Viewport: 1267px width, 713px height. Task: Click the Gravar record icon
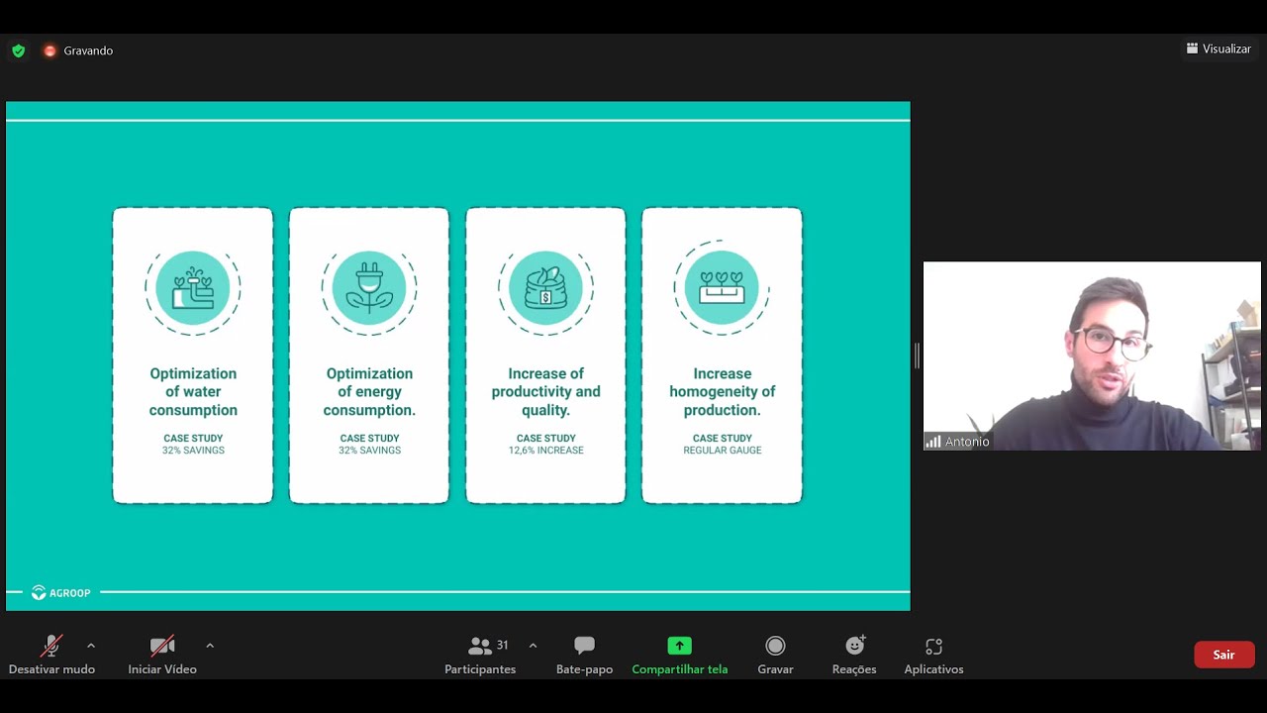(x=775, y=646)
